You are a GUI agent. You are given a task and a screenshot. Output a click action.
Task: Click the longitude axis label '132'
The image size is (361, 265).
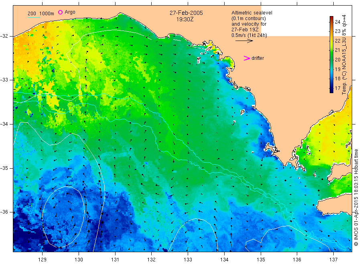pos(152,260)
